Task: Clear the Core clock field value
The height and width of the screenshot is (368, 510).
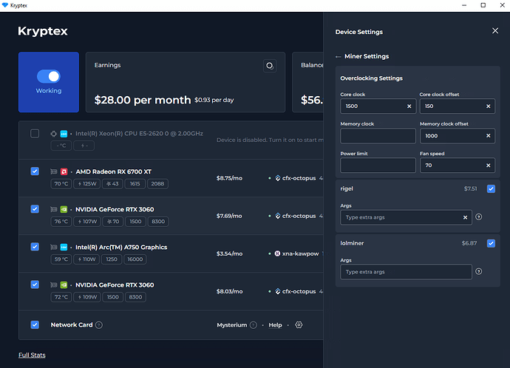Action: 409,106
